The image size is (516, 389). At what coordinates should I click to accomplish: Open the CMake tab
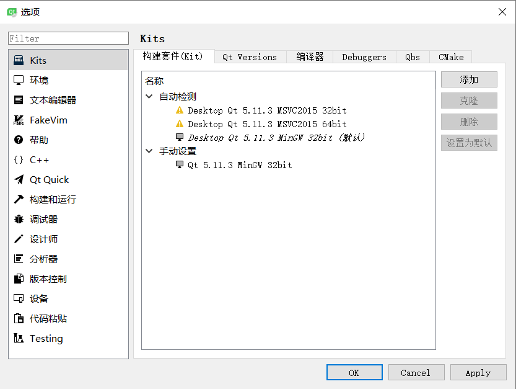(450, 57)
